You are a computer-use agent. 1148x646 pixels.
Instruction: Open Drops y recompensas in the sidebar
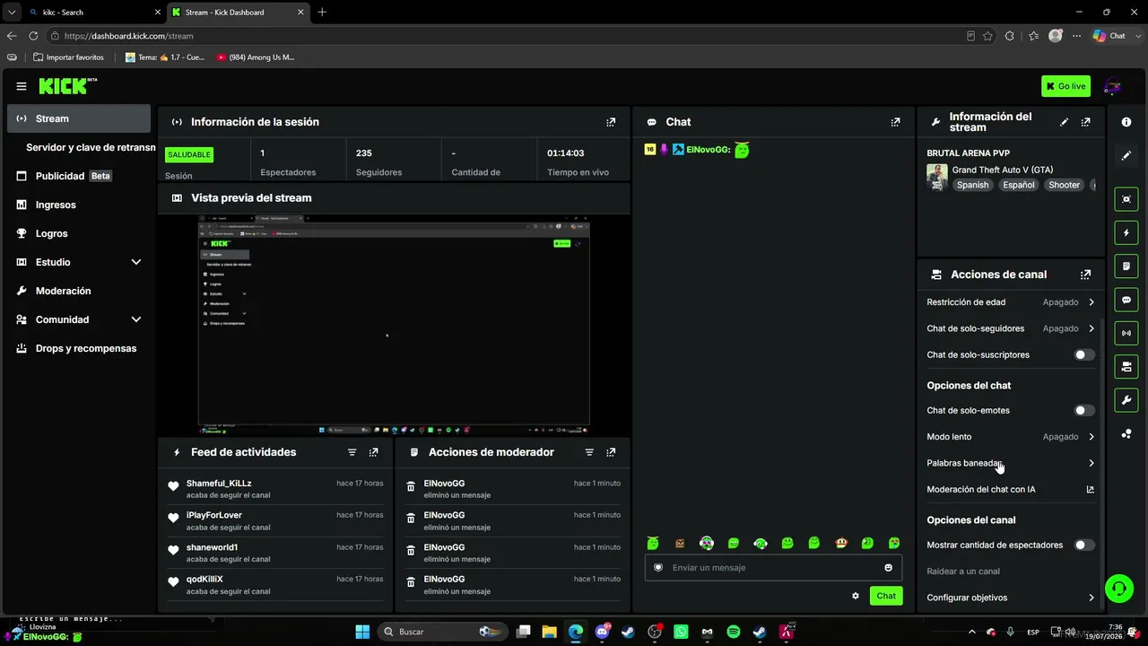point(79,348)
